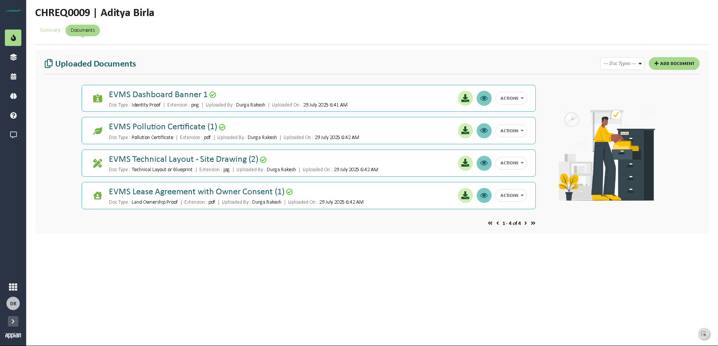This screenshot has height=346, width=718.
Task: Expand Actions menu for Lease Agreement
Action: (511, 195)
